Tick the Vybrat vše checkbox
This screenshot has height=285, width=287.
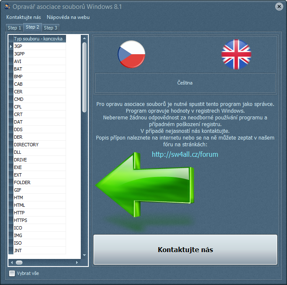click(12, 274)
